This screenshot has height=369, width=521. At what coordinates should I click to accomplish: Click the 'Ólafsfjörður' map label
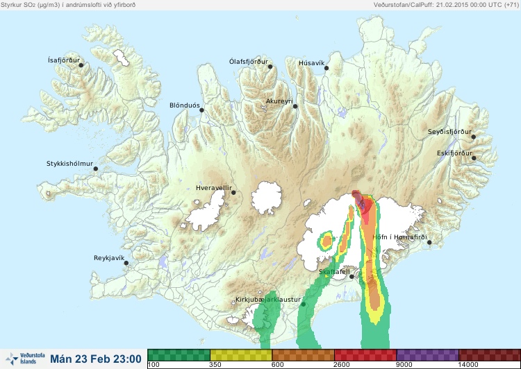[249, 62]
